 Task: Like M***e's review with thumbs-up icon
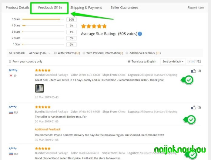(x=193, y=71)
